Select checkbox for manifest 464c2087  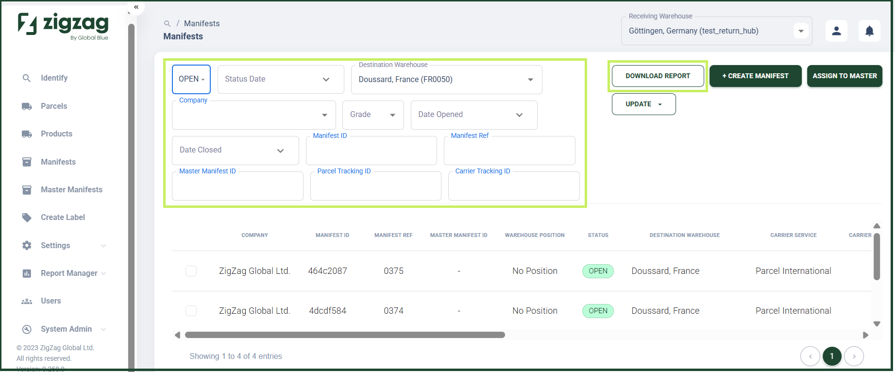coord(191,271)
